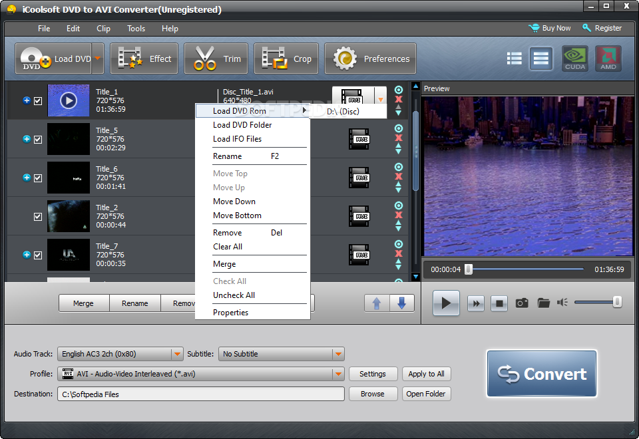Expand Title_7 with plus icon
The height and width of the screenshot is (439, 639).
(27, 255)
